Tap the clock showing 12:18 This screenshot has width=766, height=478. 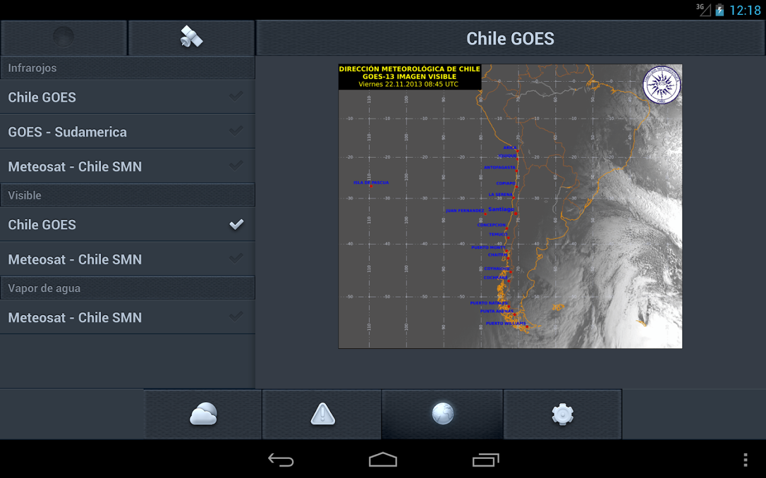[x=745, y=10]
